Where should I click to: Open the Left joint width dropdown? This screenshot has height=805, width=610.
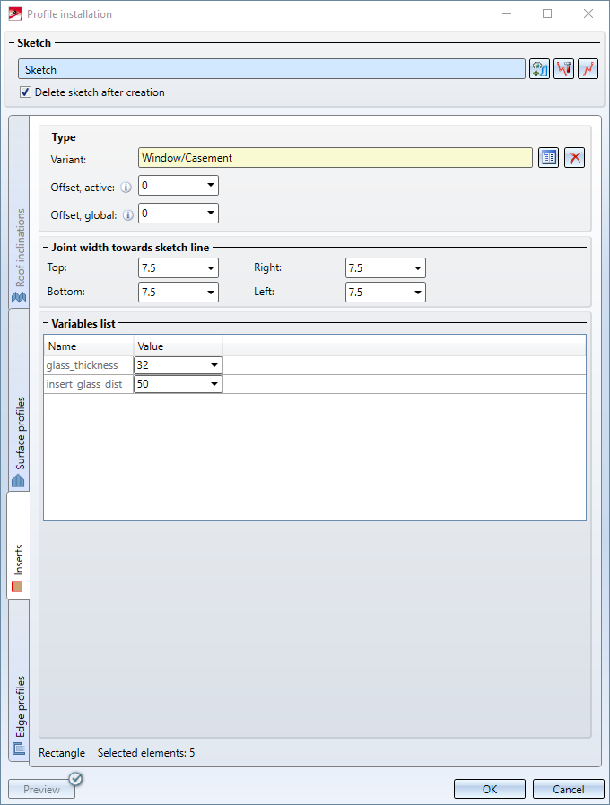pyautogui.click(x=418, y=293)
